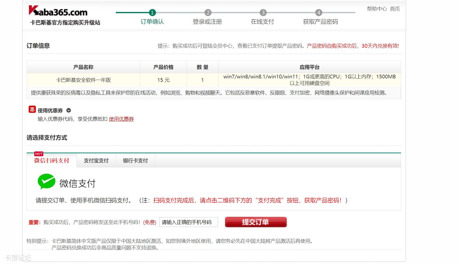This screenshot has height=264, width=459.
Task: Click the 特别提示 notice text
Action: (x=170, y=244)
